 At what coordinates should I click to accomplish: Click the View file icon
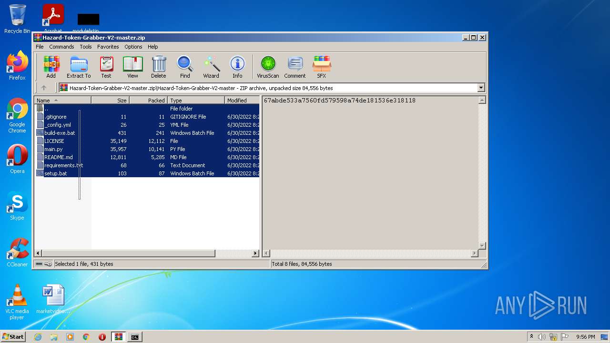(x=132, y=67)
